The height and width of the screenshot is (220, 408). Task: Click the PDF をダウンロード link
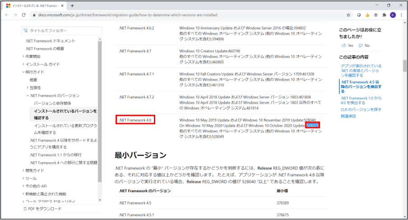click(45, 209)
